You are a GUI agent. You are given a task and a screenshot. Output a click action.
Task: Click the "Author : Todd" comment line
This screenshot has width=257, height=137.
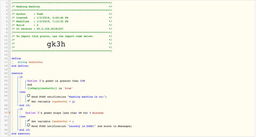tap(29, 14)
